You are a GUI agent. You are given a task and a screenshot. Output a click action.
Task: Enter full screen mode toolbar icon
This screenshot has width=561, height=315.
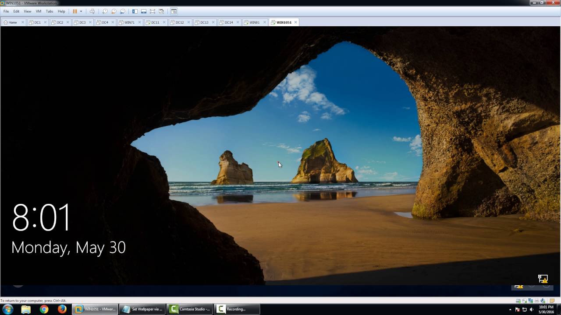(152, 11)
